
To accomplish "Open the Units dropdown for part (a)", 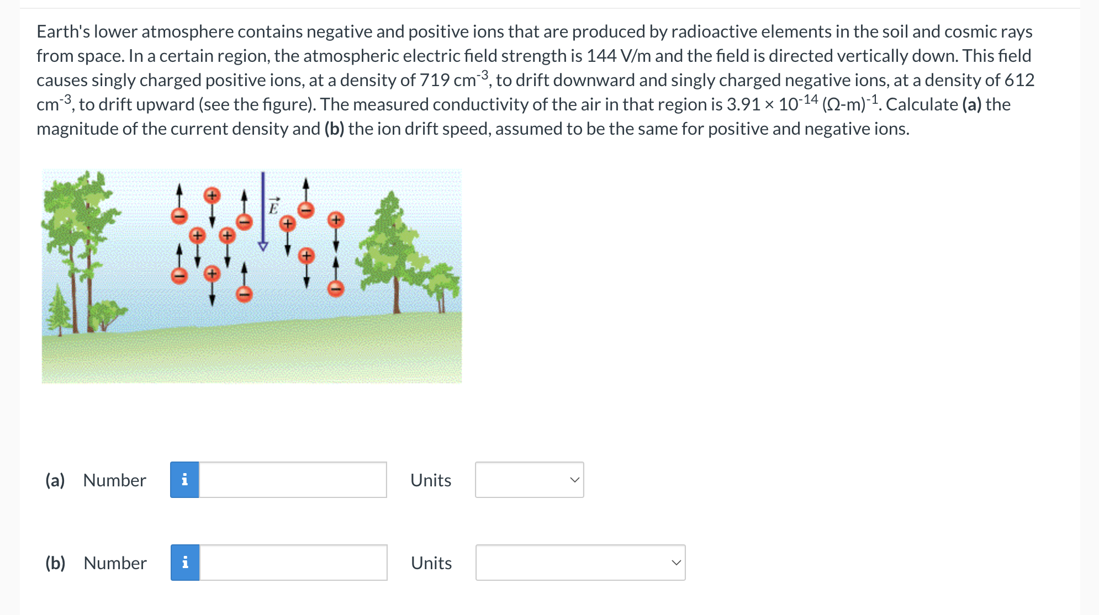I will pos(529,480).
